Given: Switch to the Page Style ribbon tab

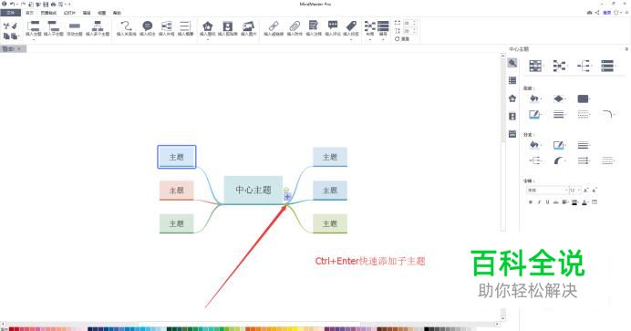Looking at the screenshot, I should point(48,13).
